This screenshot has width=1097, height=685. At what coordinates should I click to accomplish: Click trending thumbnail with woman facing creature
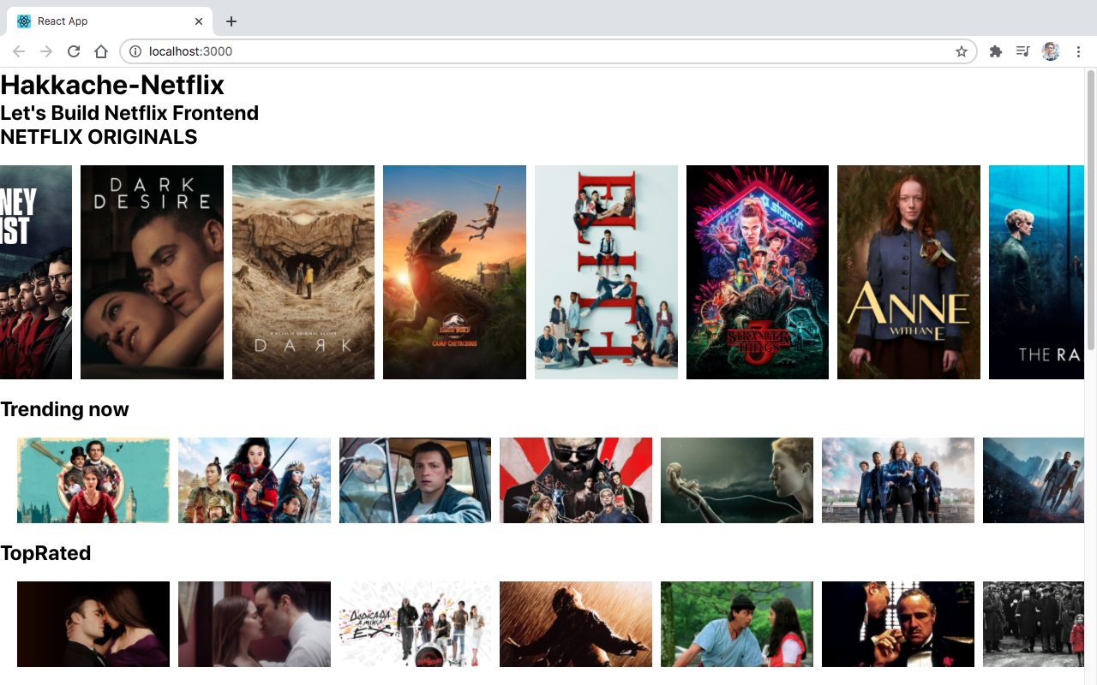737,480
